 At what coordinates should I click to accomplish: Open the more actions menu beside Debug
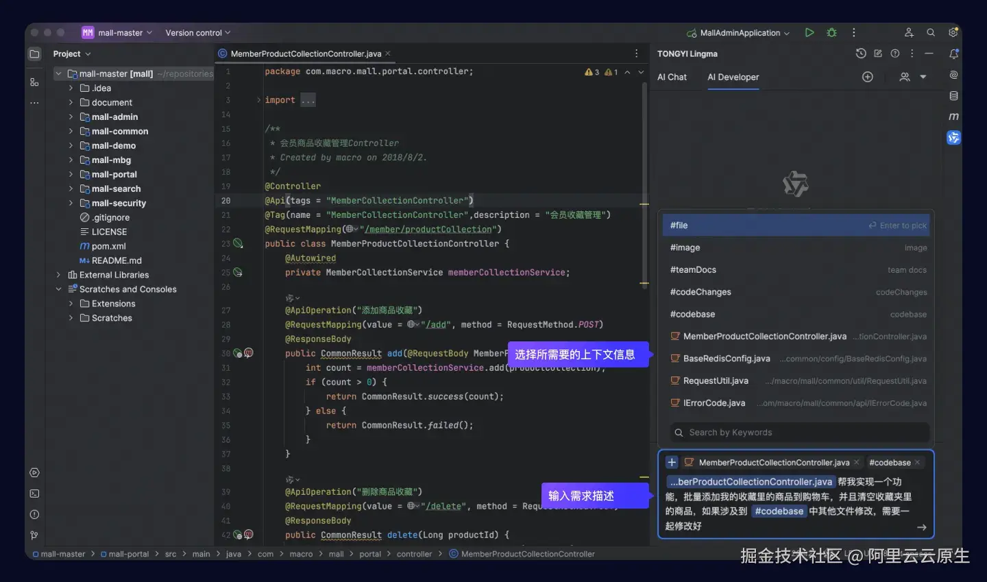point(853,32)
